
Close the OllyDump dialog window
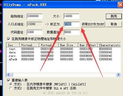coord(120,5)
